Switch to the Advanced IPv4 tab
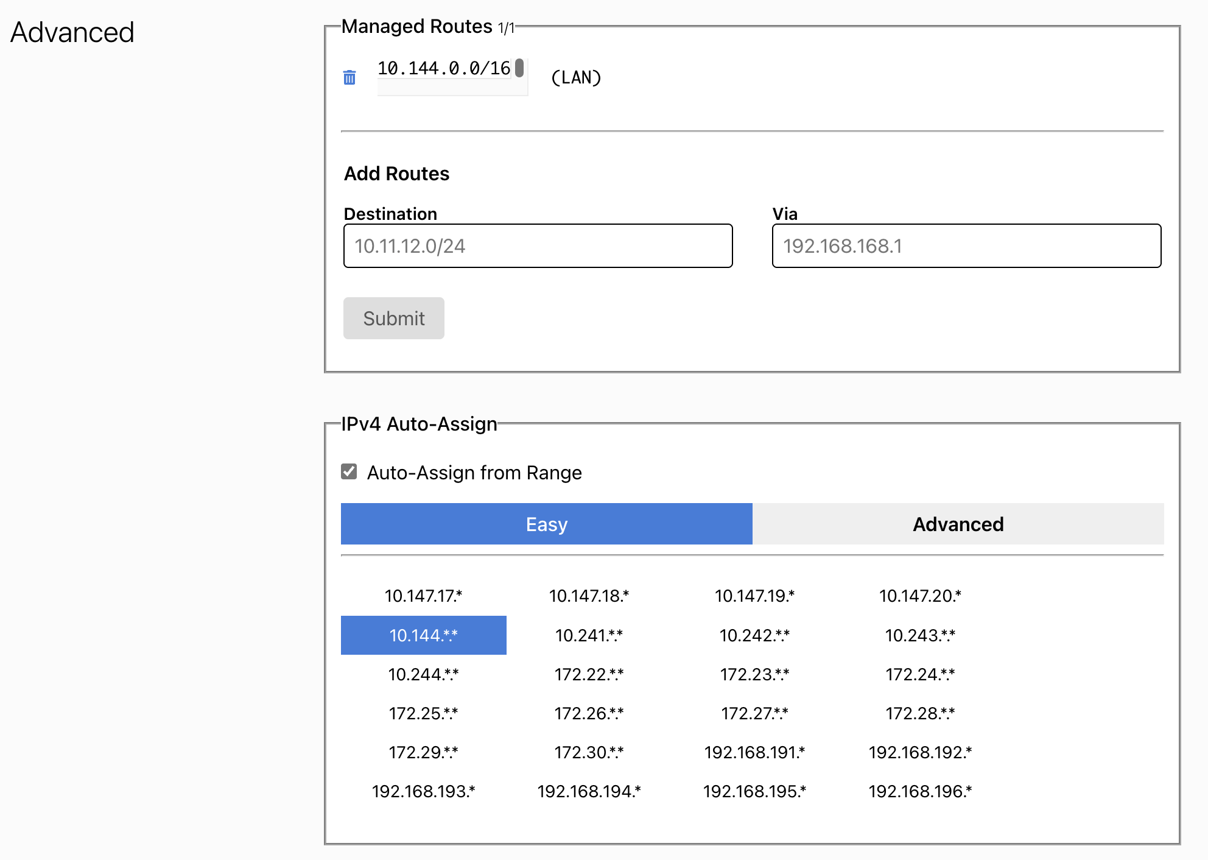 [x=958, y=524]
